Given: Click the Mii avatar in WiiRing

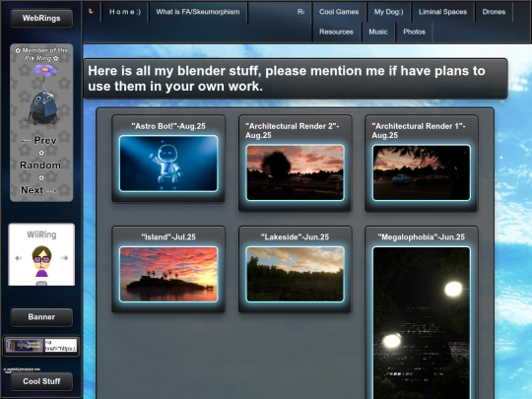Looking at the screenshot, I should click(x=41, y=261).
